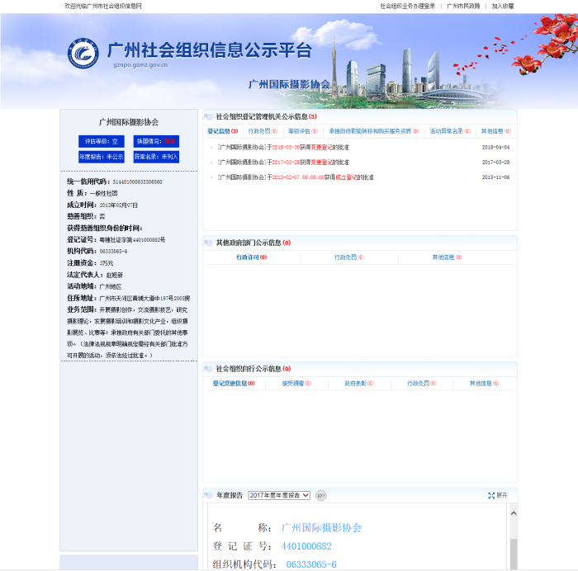Click the round go button beside year selector
Screen dimensions: 578x571
[320, 495]
